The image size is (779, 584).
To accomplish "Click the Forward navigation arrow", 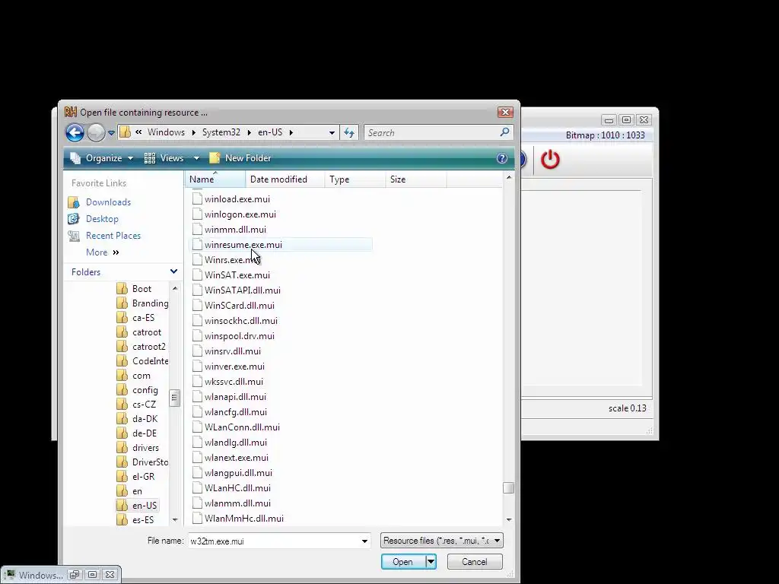I will click(x=96, y=132).
